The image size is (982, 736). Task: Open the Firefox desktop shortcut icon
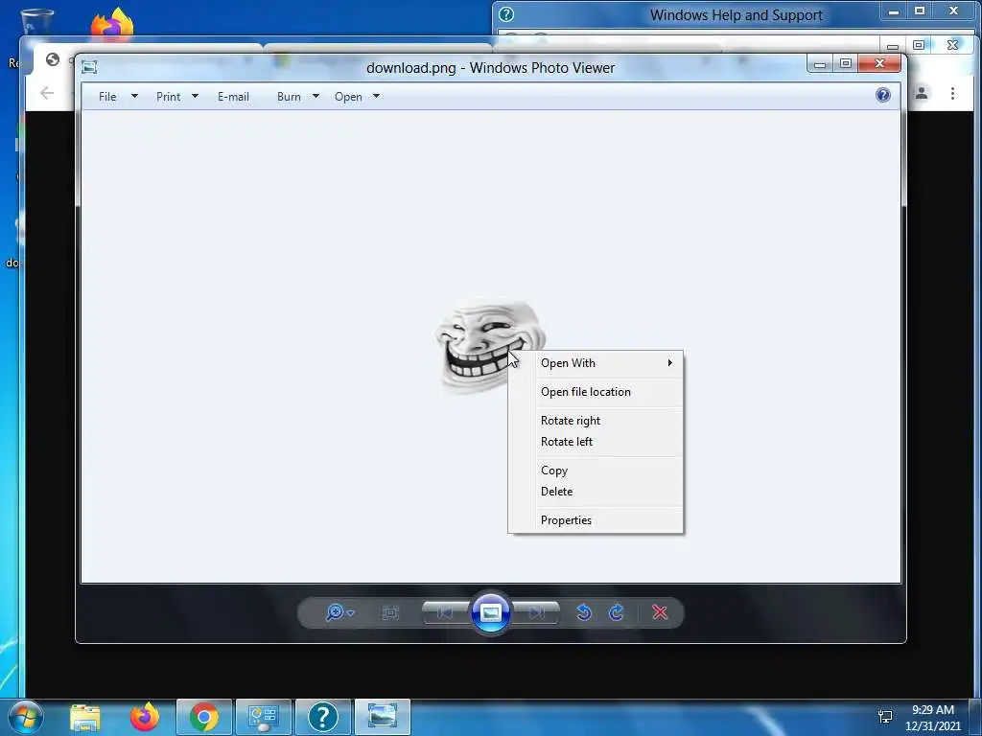pyautogui.click(x=112, y=25)
